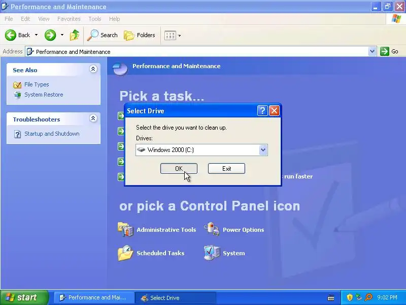Open System Restore link
The height and width of the screenshot is (305, 406).
pyautogui.click(x=44, y=95)
